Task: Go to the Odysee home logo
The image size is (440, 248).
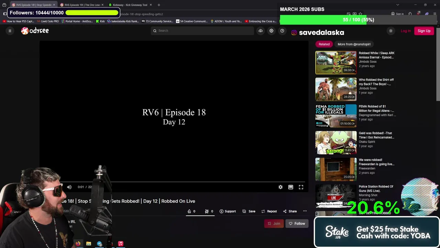Action: (x=35, y=31)
